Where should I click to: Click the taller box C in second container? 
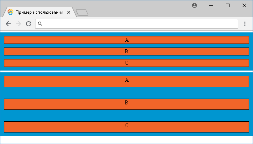tap(126, 127)
